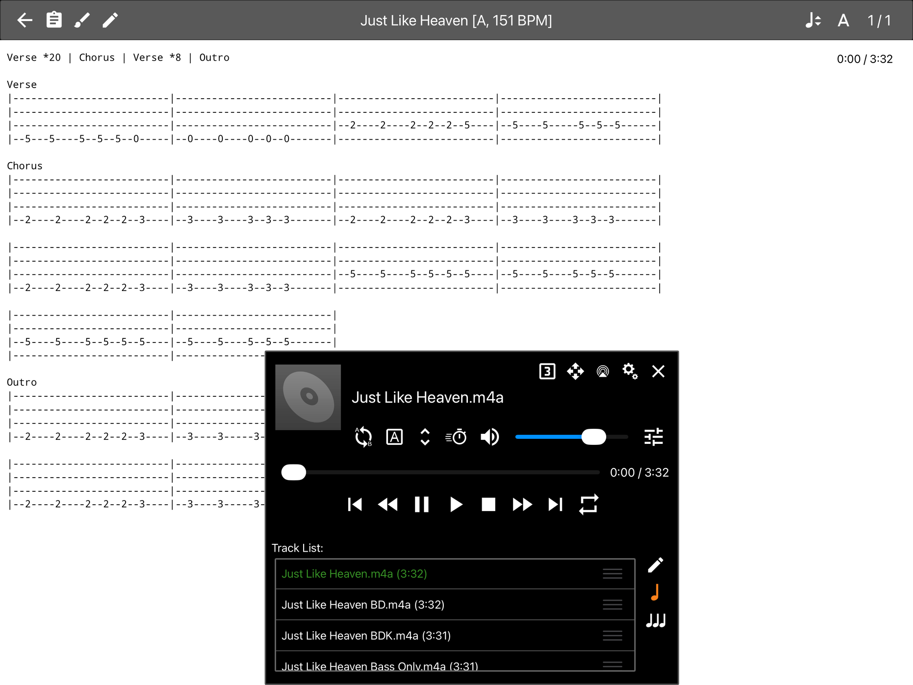Skip to the next track

[x=556, y=505]
